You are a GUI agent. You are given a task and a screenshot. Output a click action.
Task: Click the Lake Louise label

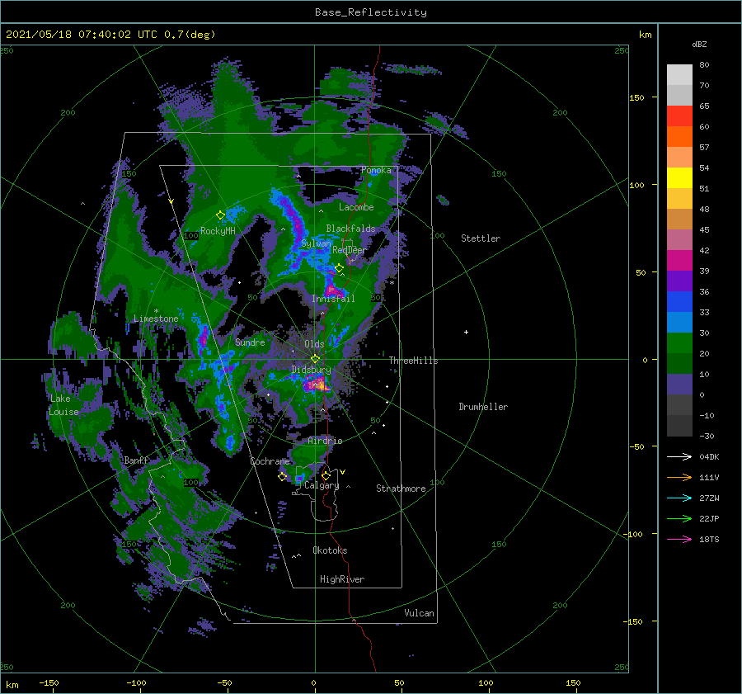[63, 405]
